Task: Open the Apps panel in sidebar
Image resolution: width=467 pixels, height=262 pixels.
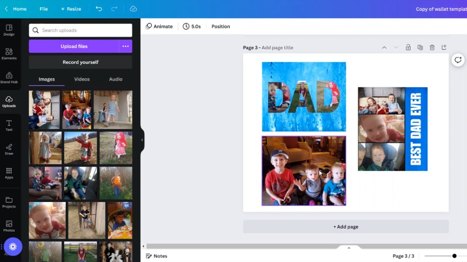Action: (9, 173)
